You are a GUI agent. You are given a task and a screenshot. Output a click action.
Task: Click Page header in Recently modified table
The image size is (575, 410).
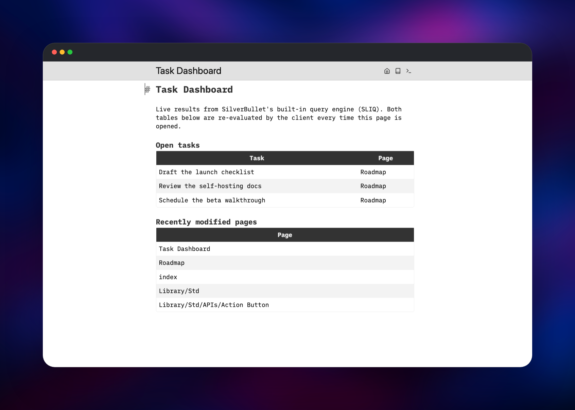(x=285, y=235)
